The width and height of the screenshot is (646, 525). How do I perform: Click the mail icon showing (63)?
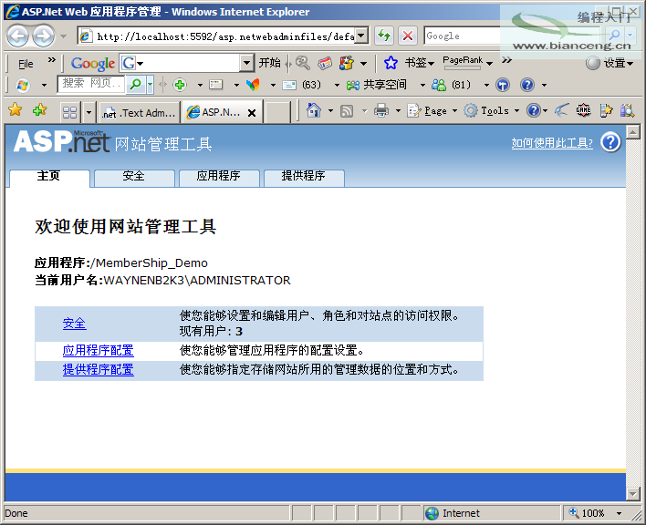coord(289,85)
